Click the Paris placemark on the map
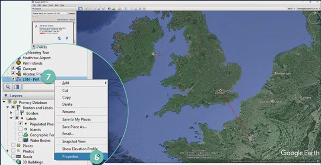This screenshot has height=165, width=321. point(250,138)
